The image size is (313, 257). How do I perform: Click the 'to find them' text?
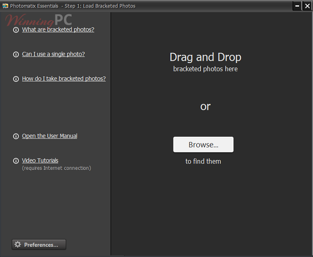203,161
